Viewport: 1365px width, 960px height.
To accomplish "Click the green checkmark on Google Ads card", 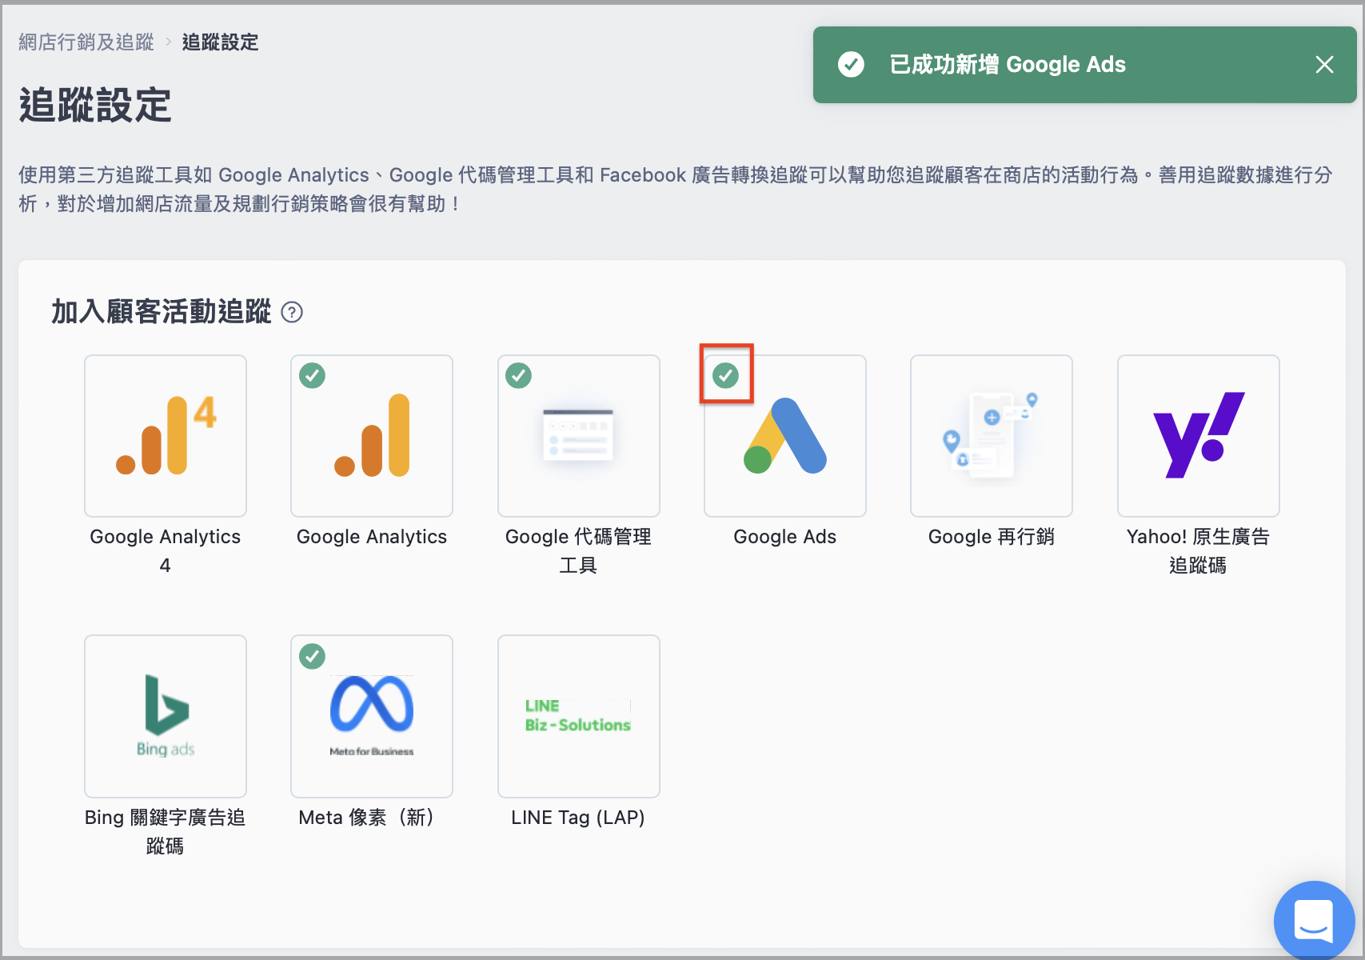I will click(x=726, y=375).
